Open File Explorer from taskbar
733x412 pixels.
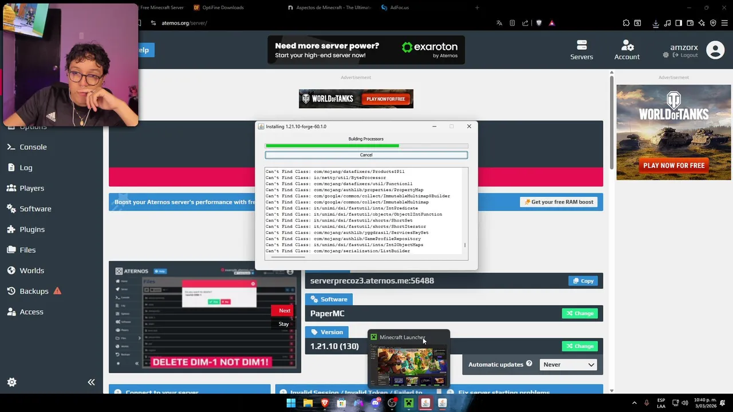point(308,403)
